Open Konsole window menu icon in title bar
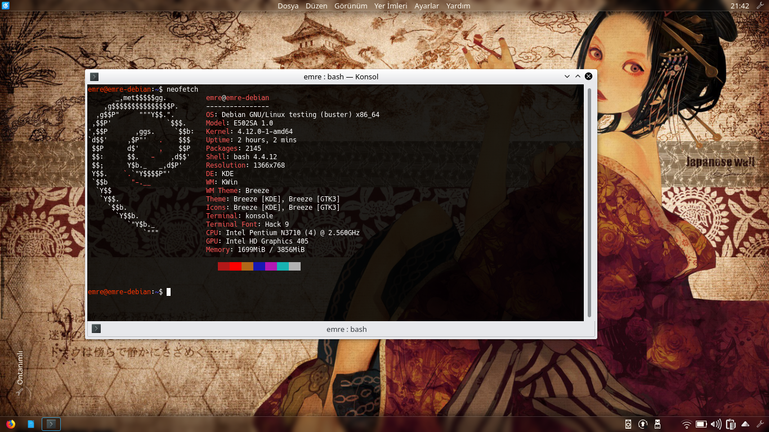The height and width of the screenshot is (432, 769). 94,76
